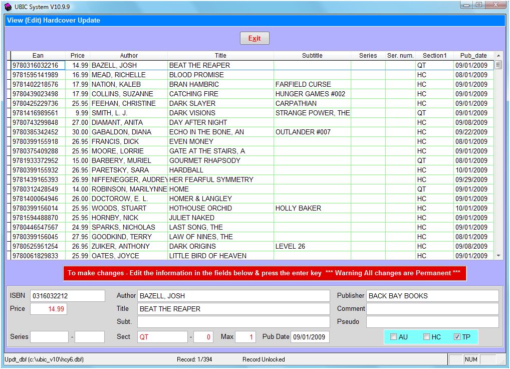Click title cell HOMER & LANGLEY
510x369 pixels.
point(220,199)
